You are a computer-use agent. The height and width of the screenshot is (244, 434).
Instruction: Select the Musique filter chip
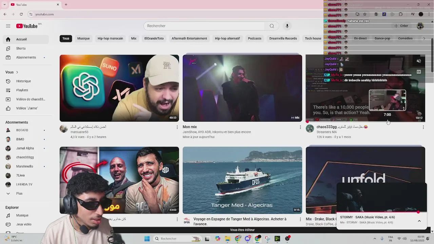click(x=83, y=39)
